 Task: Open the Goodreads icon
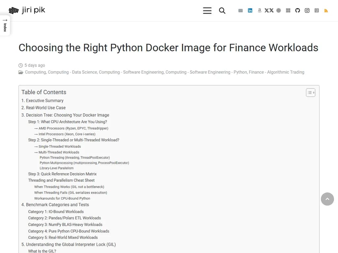[316, 10]
